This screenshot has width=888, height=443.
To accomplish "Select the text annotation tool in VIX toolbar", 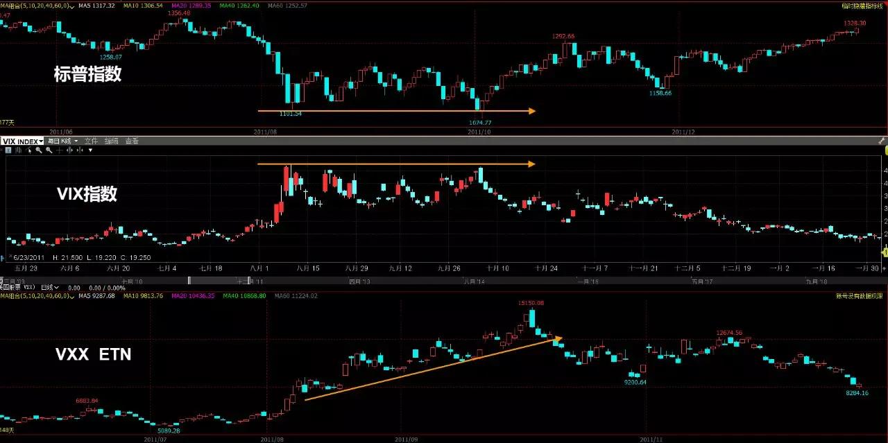I will coord(8,150).
